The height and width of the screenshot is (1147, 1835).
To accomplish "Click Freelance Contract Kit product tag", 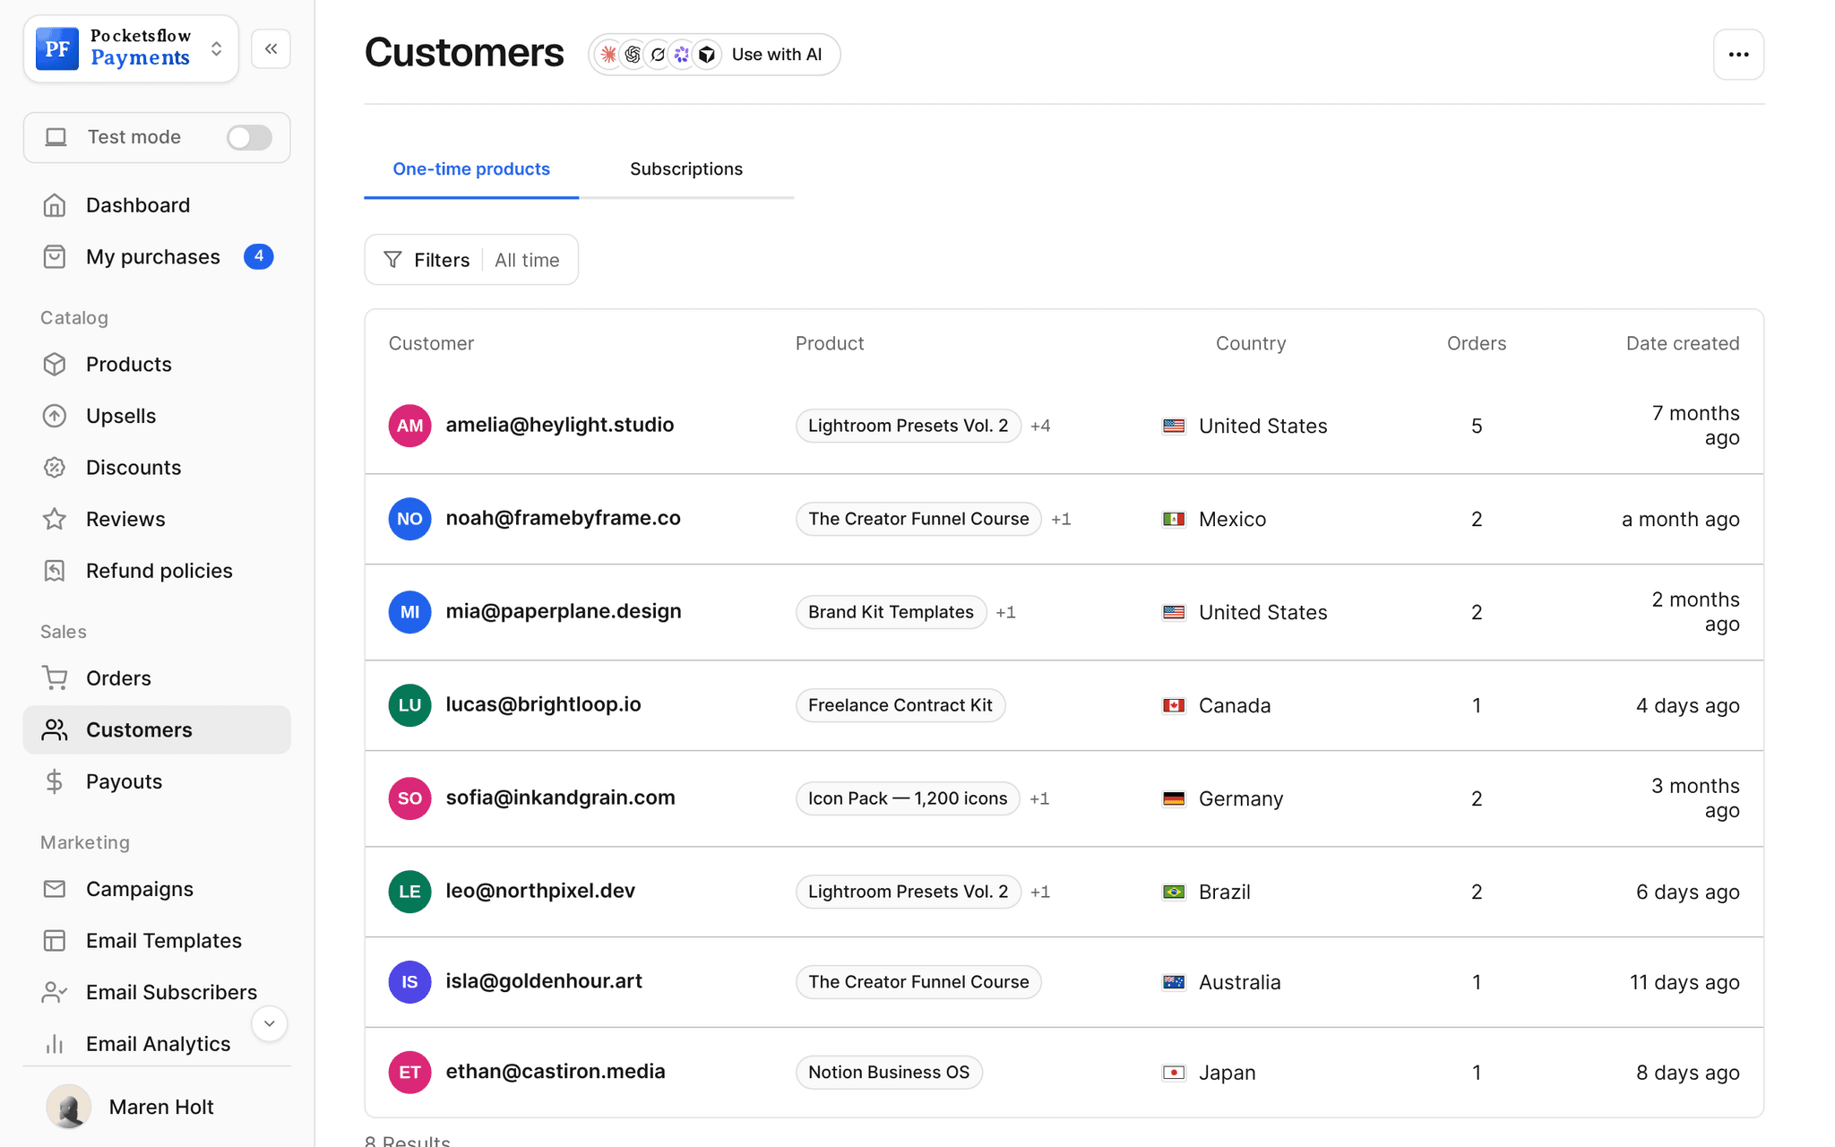I will pos(900,705).
